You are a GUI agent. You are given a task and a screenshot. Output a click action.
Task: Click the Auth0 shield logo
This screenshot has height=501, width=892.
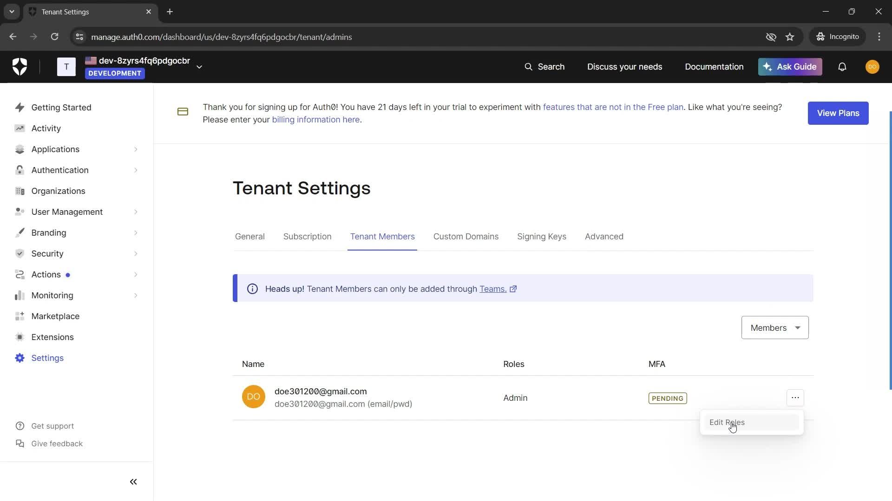(20, 67)
